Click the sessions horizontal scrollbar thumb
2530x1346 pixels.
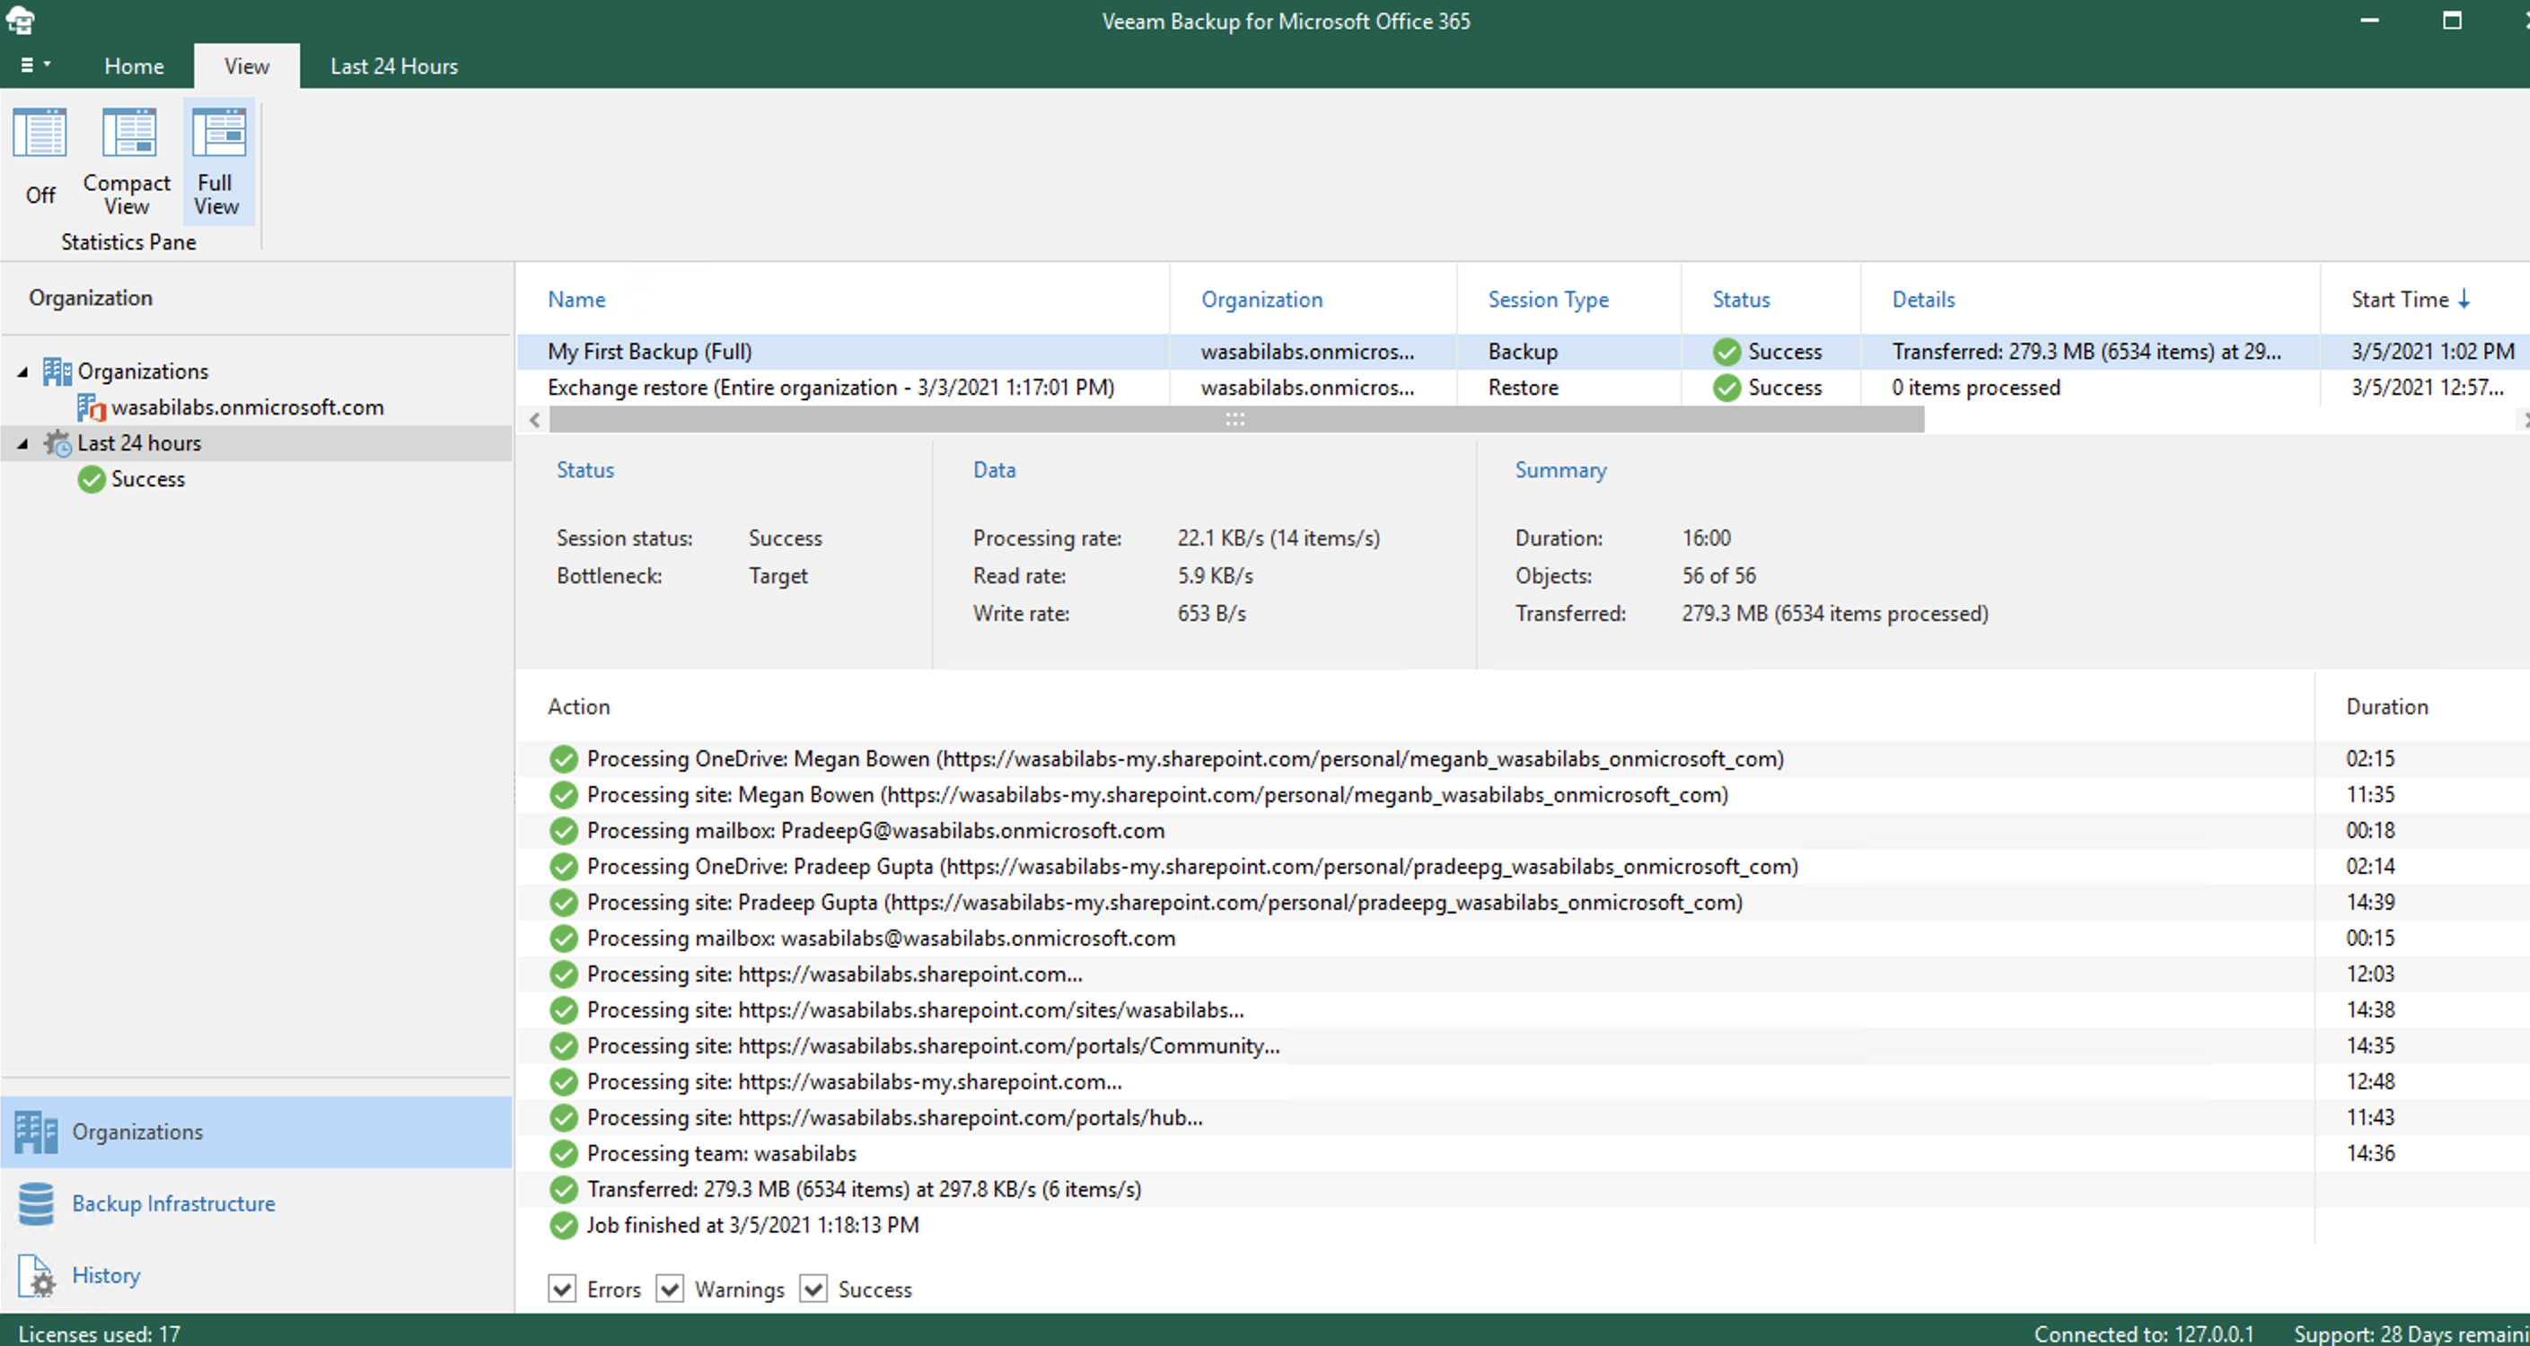(1235, 420)
